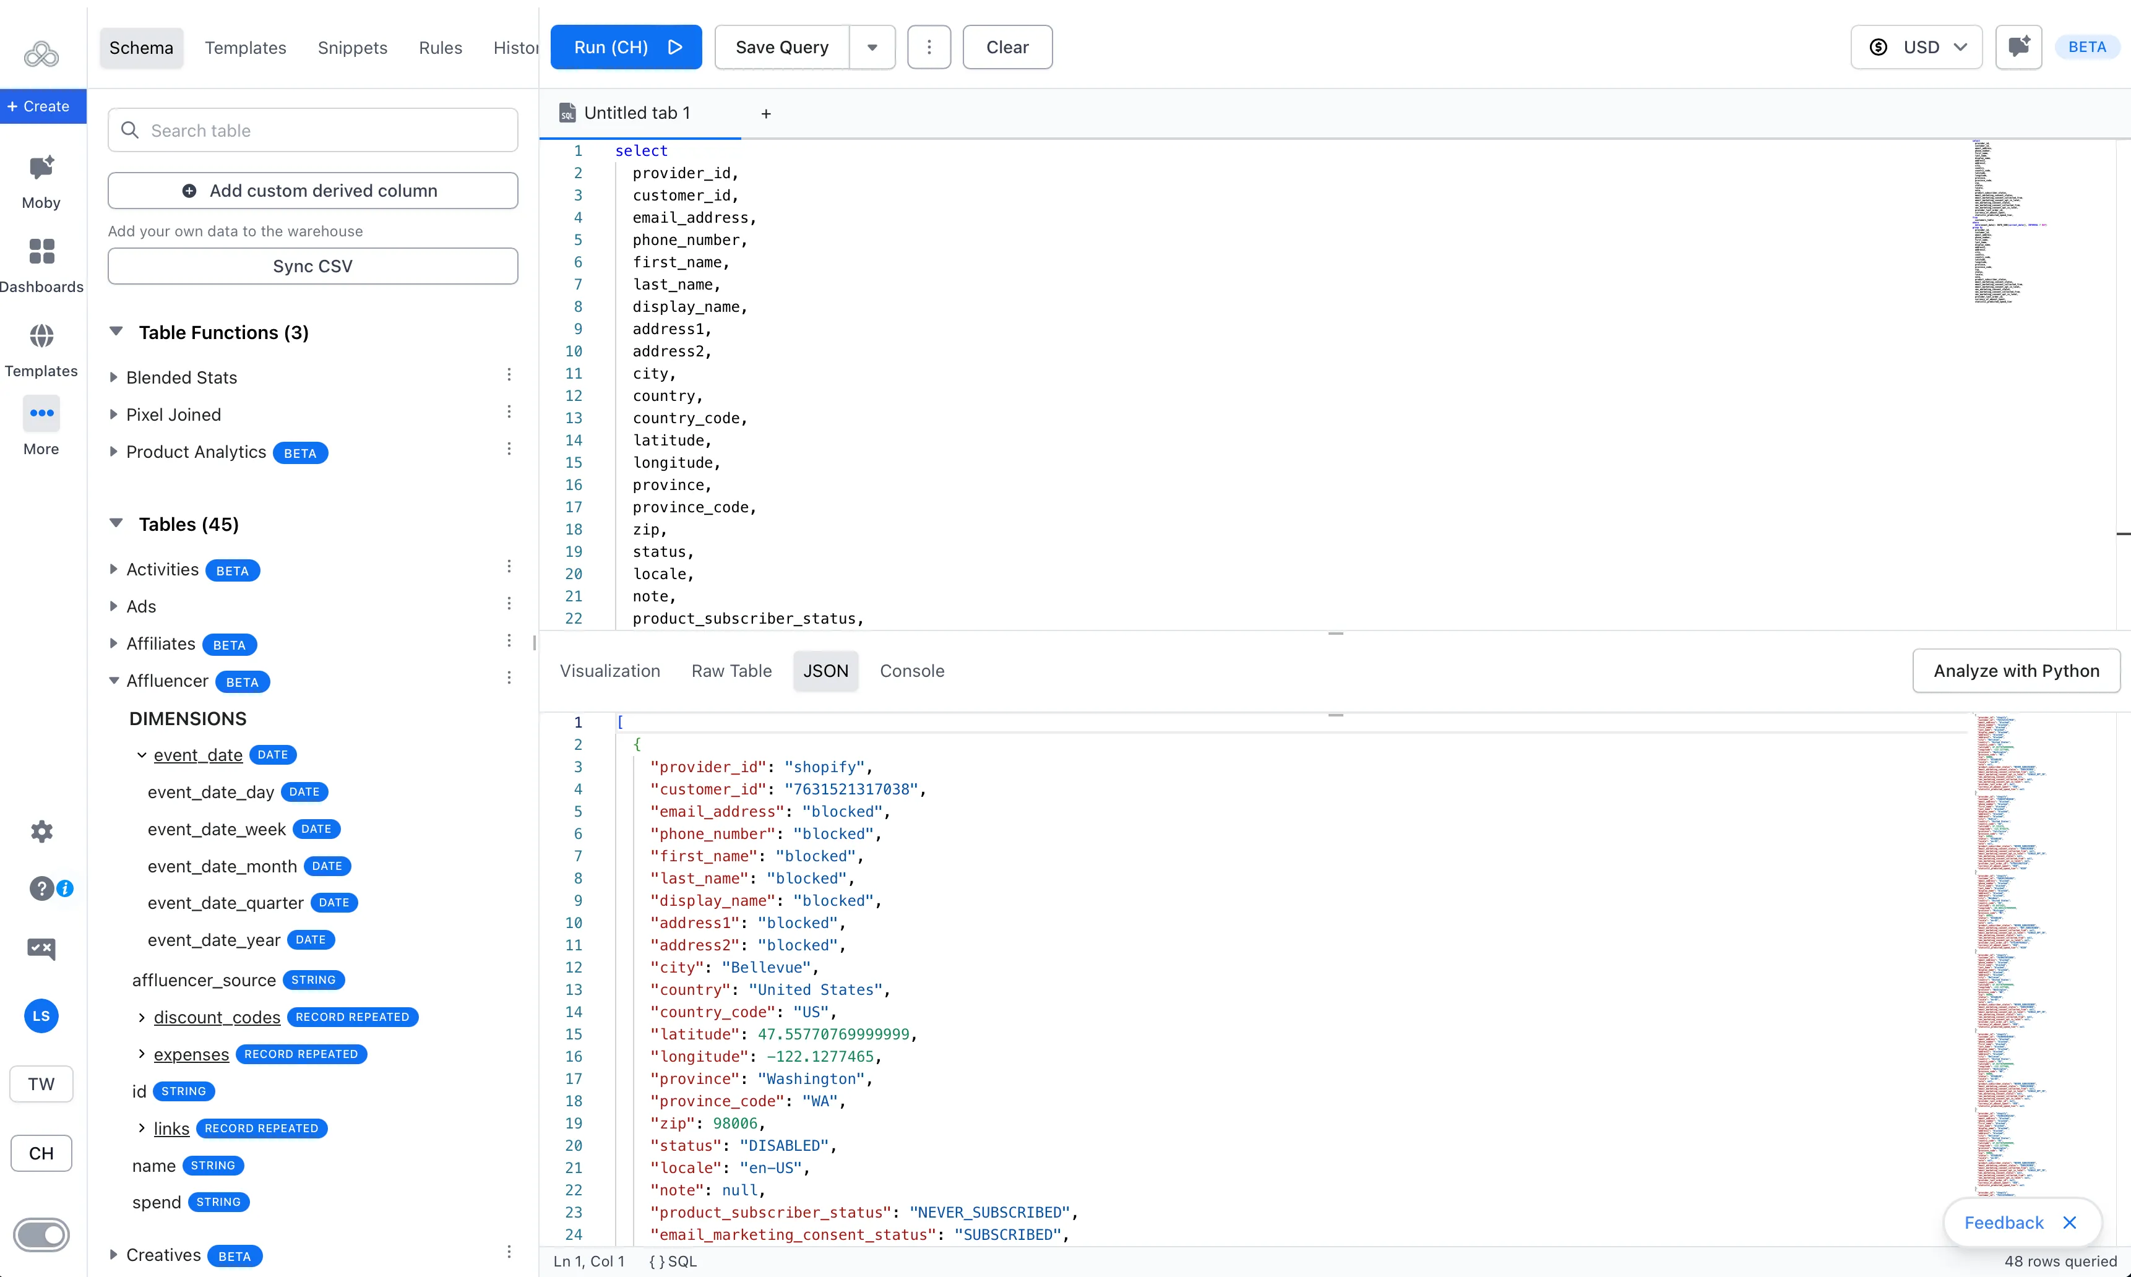The image size is (2131, 1277).
Task: Click the LS user avatar
Action: [x=40, y=1015]
